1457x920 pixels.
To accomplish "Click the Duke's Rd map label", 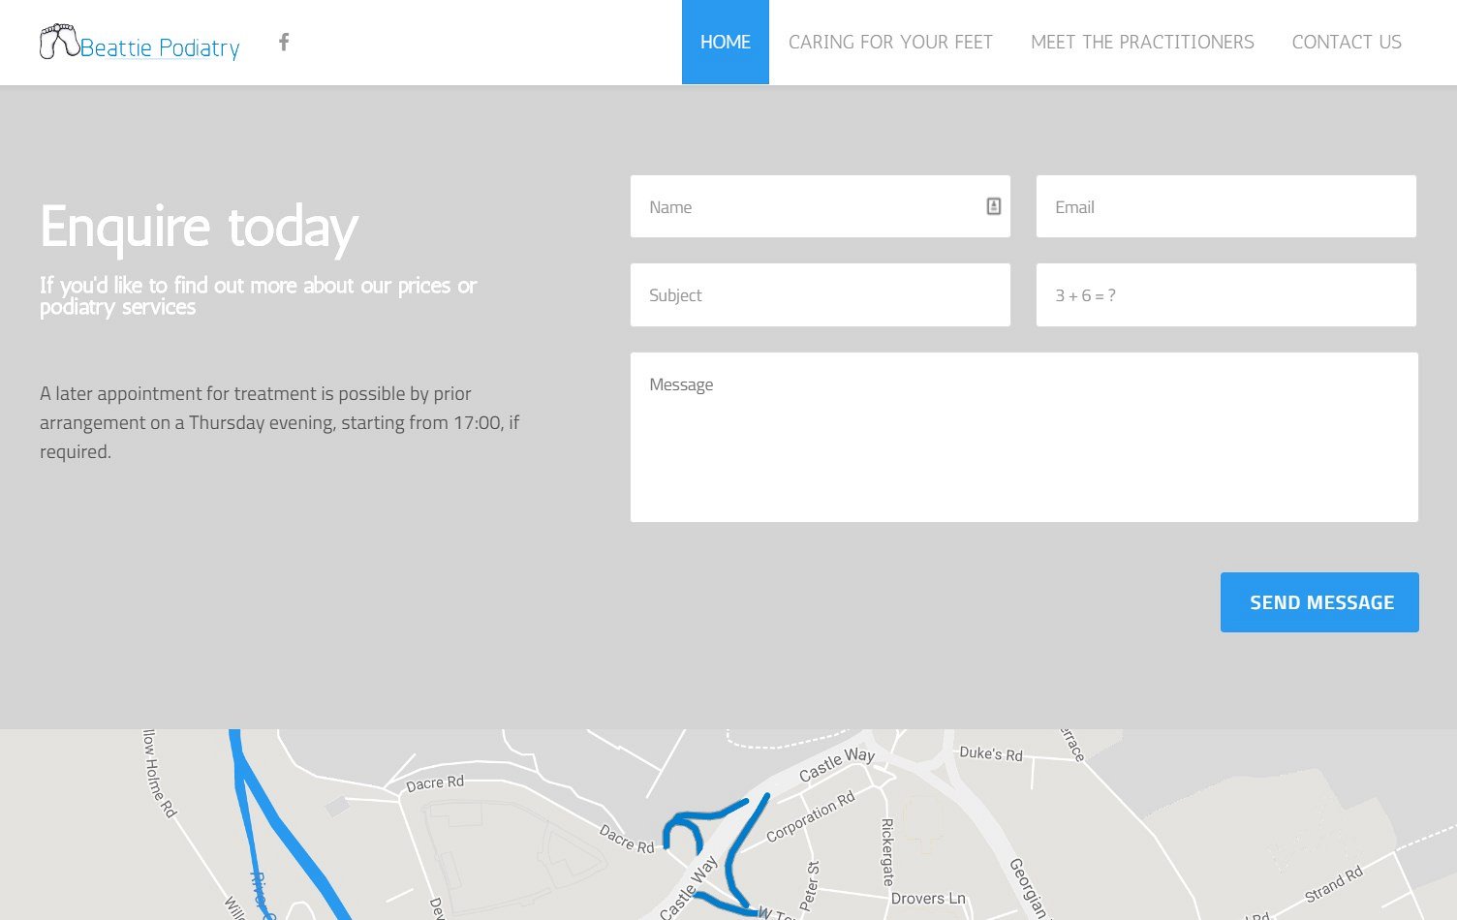I will 990,753.
